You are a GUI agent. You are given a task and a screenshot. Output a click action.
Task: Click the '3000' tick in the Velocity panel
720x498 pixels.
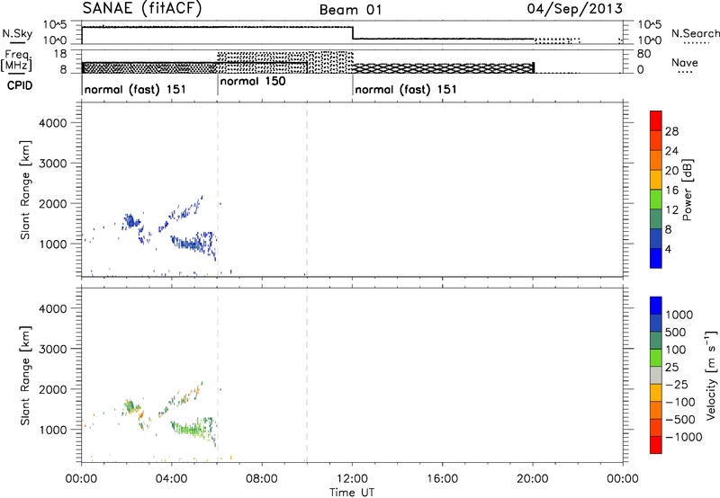pyautogui.click(x=53, y=349)
